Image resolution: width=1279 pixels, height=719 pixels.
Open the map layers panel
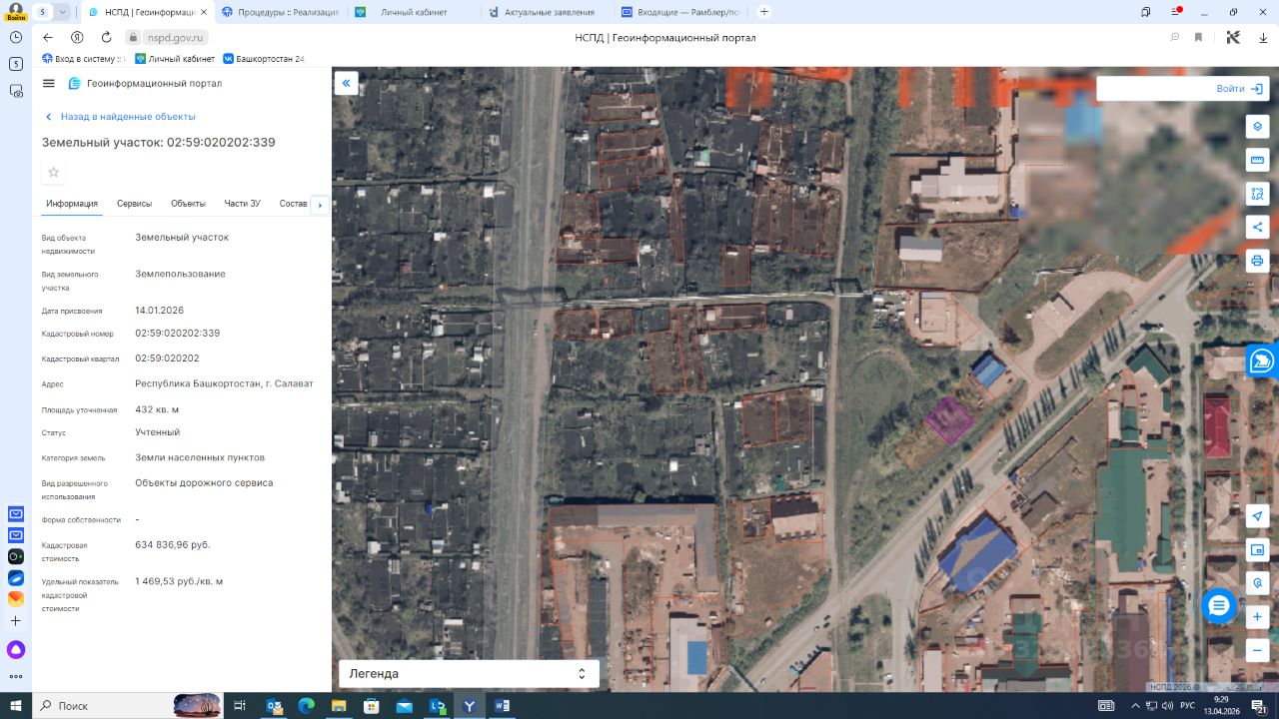click(1257, 127)
